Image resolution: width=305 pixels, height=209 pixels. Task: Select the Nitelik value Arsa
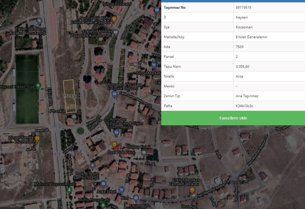pos(240,76)
